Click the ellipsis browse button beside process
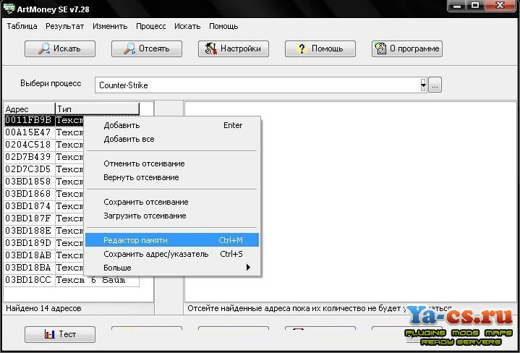 435,85
